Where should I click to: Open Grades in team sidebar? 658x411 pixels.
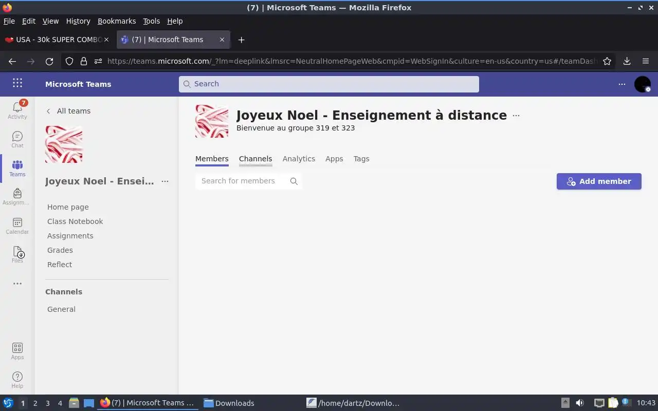[x=60, y=250]
